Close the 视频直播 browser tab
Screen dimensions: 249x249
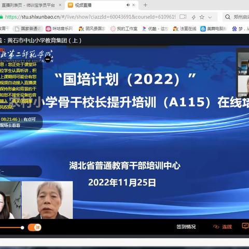(x=134, y=5)
